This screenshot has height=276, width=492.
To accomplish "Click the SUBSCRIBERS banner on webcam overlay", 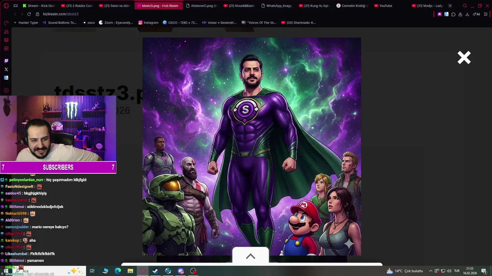I will click(58, 168).
